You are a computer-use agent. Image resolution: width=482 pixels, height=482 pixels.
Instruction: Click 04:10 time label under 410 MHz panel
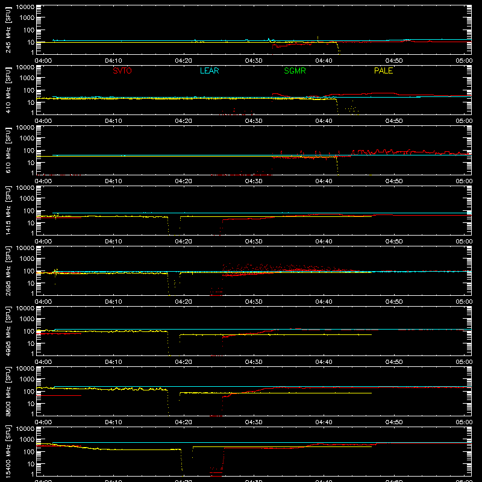113,121
